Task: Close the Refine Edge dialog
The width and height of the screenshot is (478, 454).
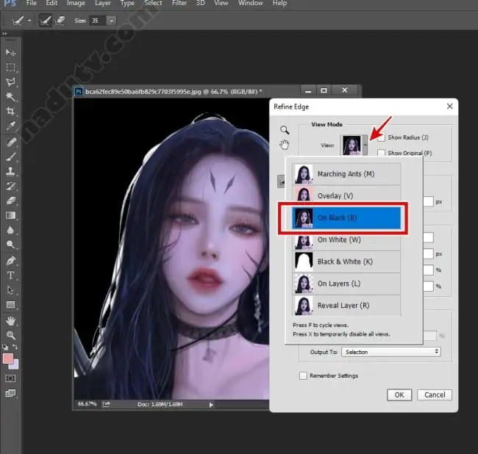Action: coord(449,107)
